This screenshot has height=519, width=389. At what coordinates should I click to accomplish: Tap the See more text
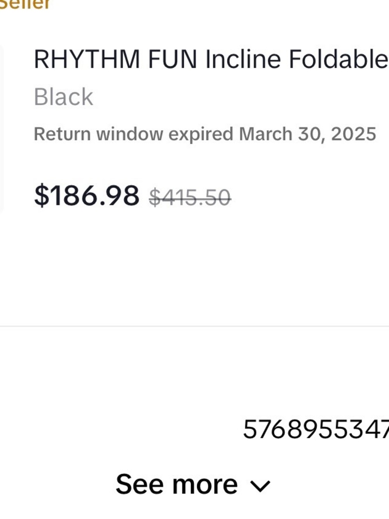coord(176,484)
